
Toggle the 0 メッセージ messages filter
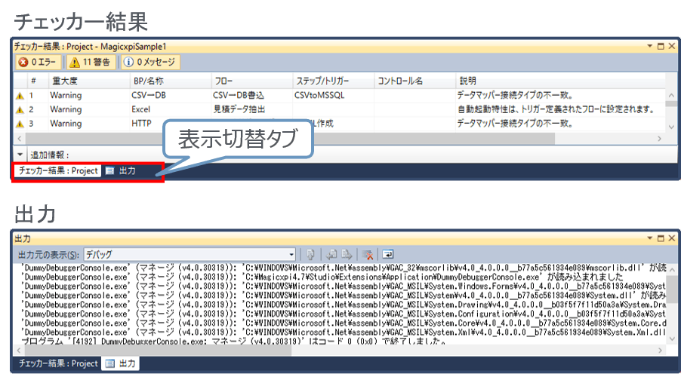[x=150, y=62]
